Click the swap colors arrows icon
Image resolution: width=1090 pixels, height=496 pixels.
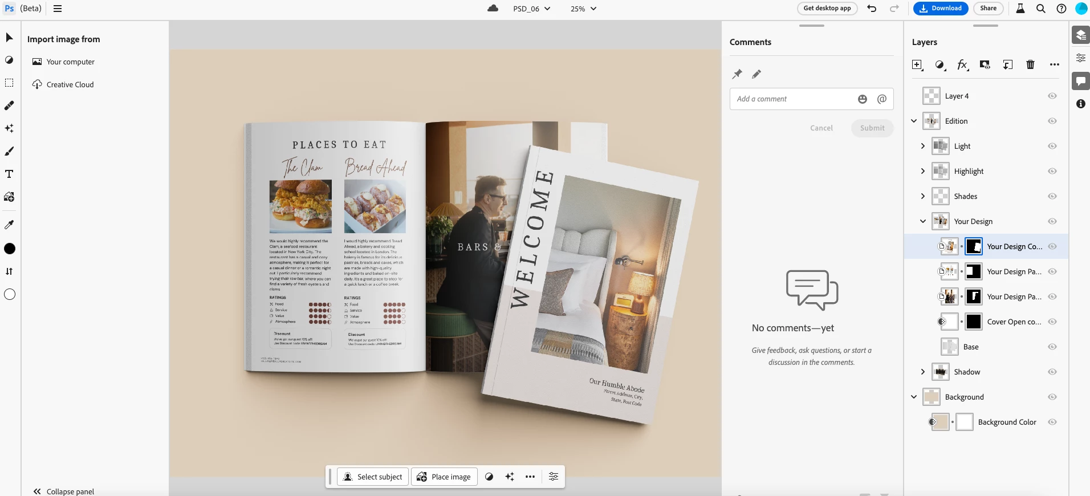[x=9, y=271]
